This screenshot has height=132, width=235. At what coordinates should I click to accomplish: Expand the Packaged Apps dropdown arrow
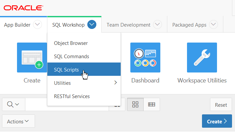pos(213,25)
